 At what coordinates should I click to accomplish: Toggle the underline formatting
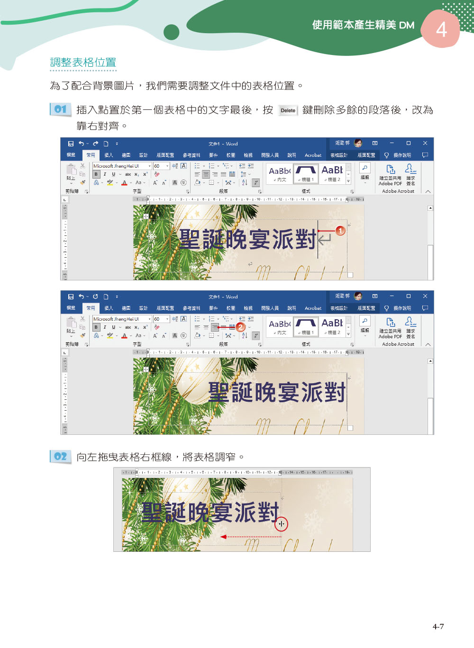tap(113, 173)
